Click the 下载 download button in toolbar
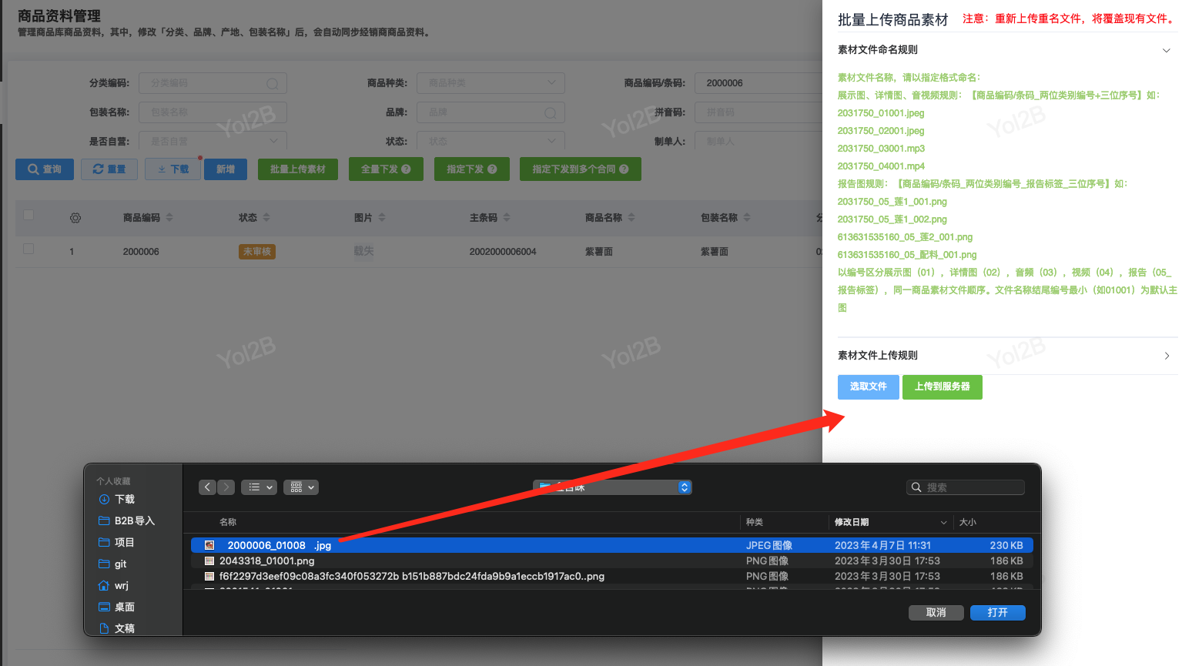The width and height of the screenshot is (1192, 666). [x=173, y=169]
